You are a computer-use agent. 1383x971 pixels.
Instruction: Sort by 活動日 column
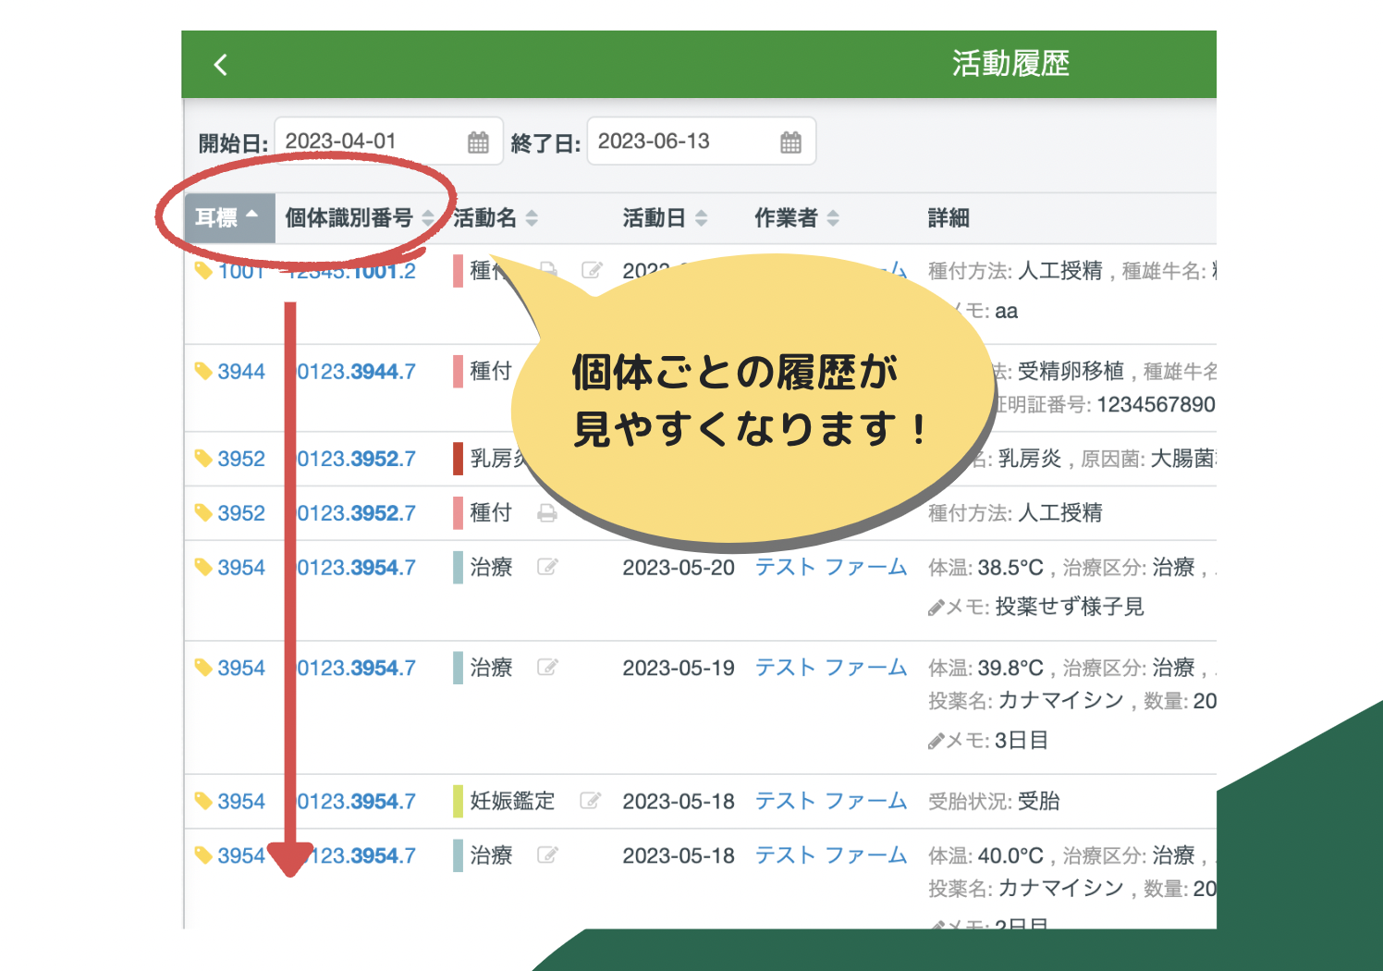click(x=666, y=218)
